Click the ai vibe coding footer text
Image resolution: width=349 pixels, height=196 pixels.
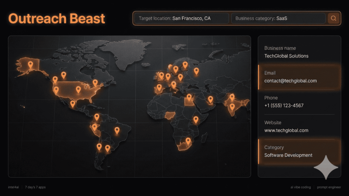tap(301, 187)
